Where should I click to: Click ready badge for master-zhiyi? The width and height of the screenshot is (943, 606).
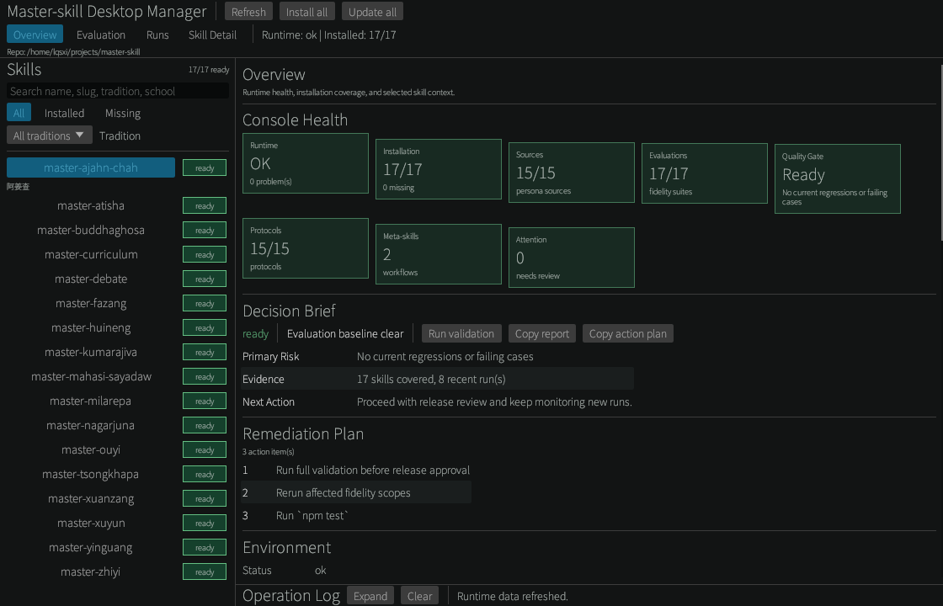click(205, 571)
